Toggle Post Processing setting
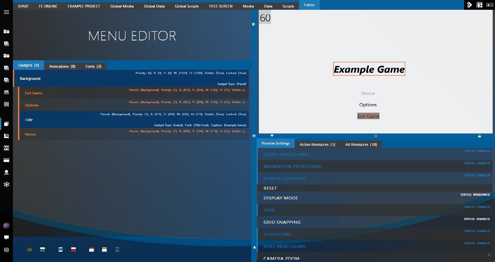This screenshot has width=495, height=262. pos(375,246)
